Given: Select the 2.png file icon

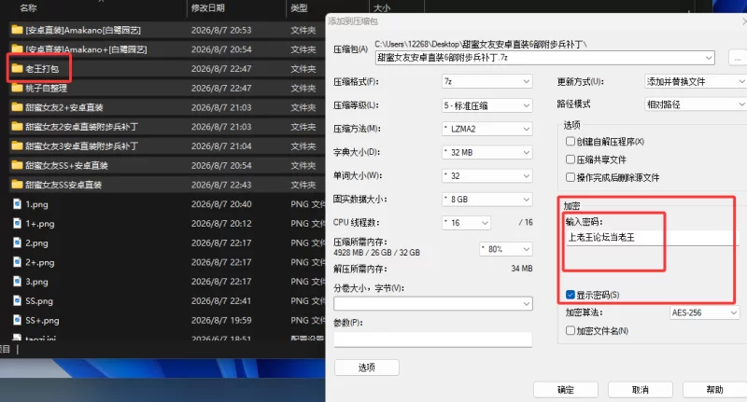Looking at the screenshot, I should [17, 243].
